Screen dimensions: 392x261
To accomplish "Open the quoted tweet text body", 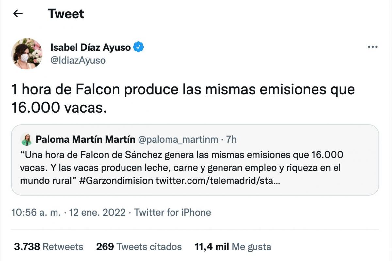I will click(181, 167).
